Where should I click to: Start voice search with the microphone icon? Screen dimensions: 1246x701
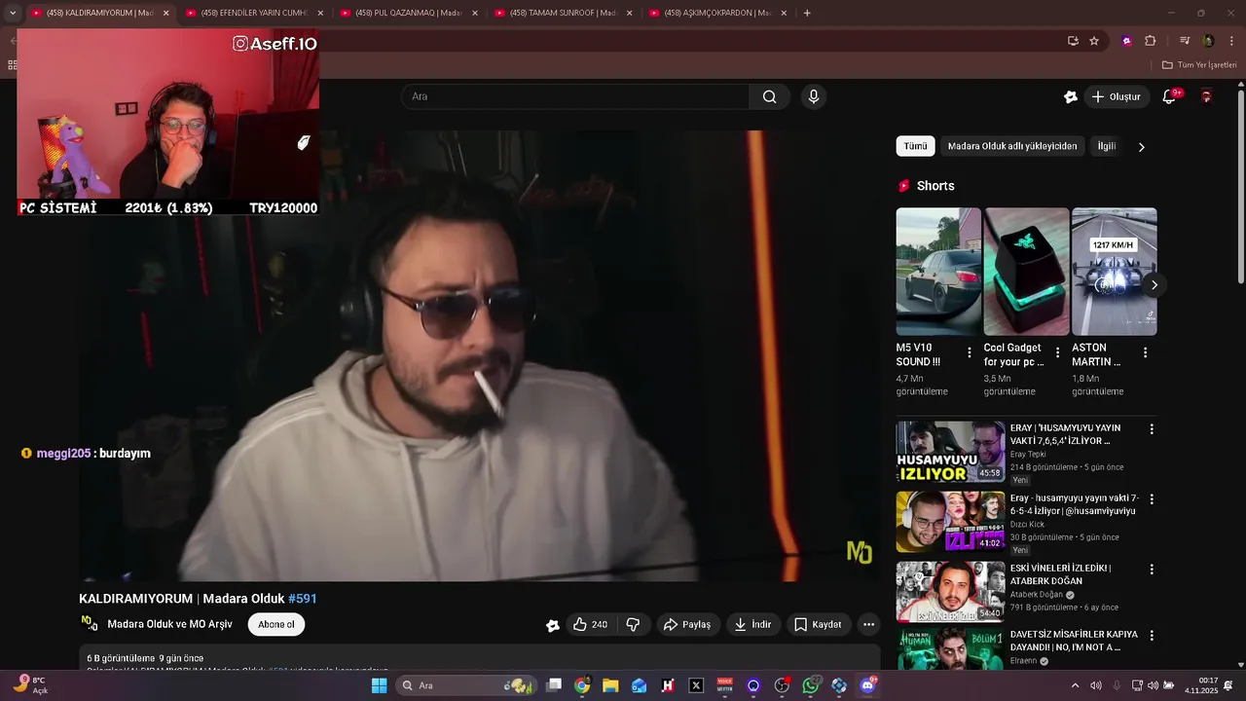[814, 96]
